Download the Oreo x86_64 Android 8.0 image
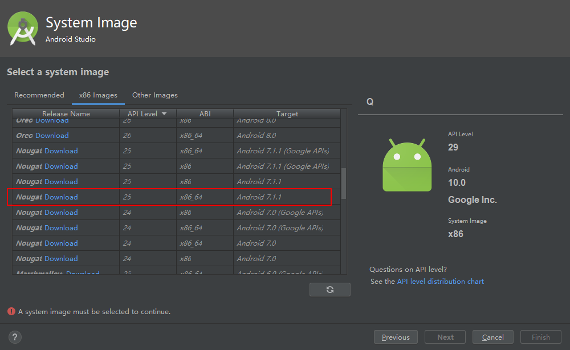Screen dimensions: 570x350 click(51, 135)
